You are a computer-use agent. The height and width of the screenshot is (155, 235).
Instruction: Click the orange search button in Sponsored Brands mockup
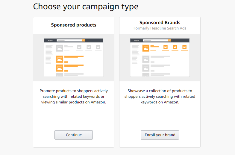tap(170, 41)
